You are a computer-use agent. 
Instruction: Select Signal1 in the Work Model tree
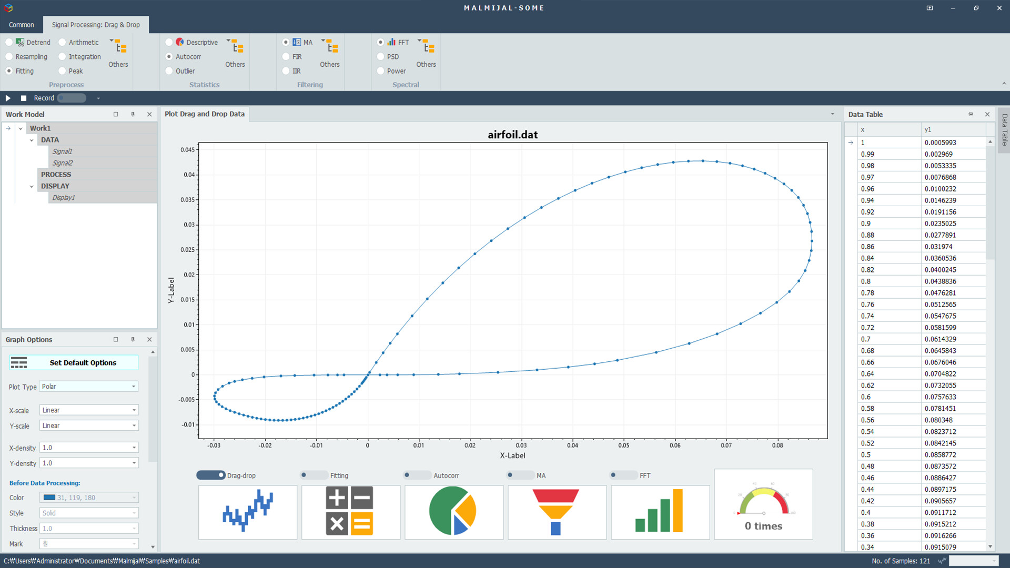(62, 151)
